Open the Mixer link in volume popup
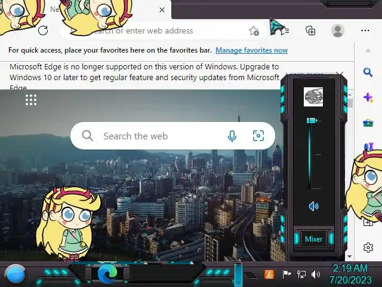 (313, 239)
